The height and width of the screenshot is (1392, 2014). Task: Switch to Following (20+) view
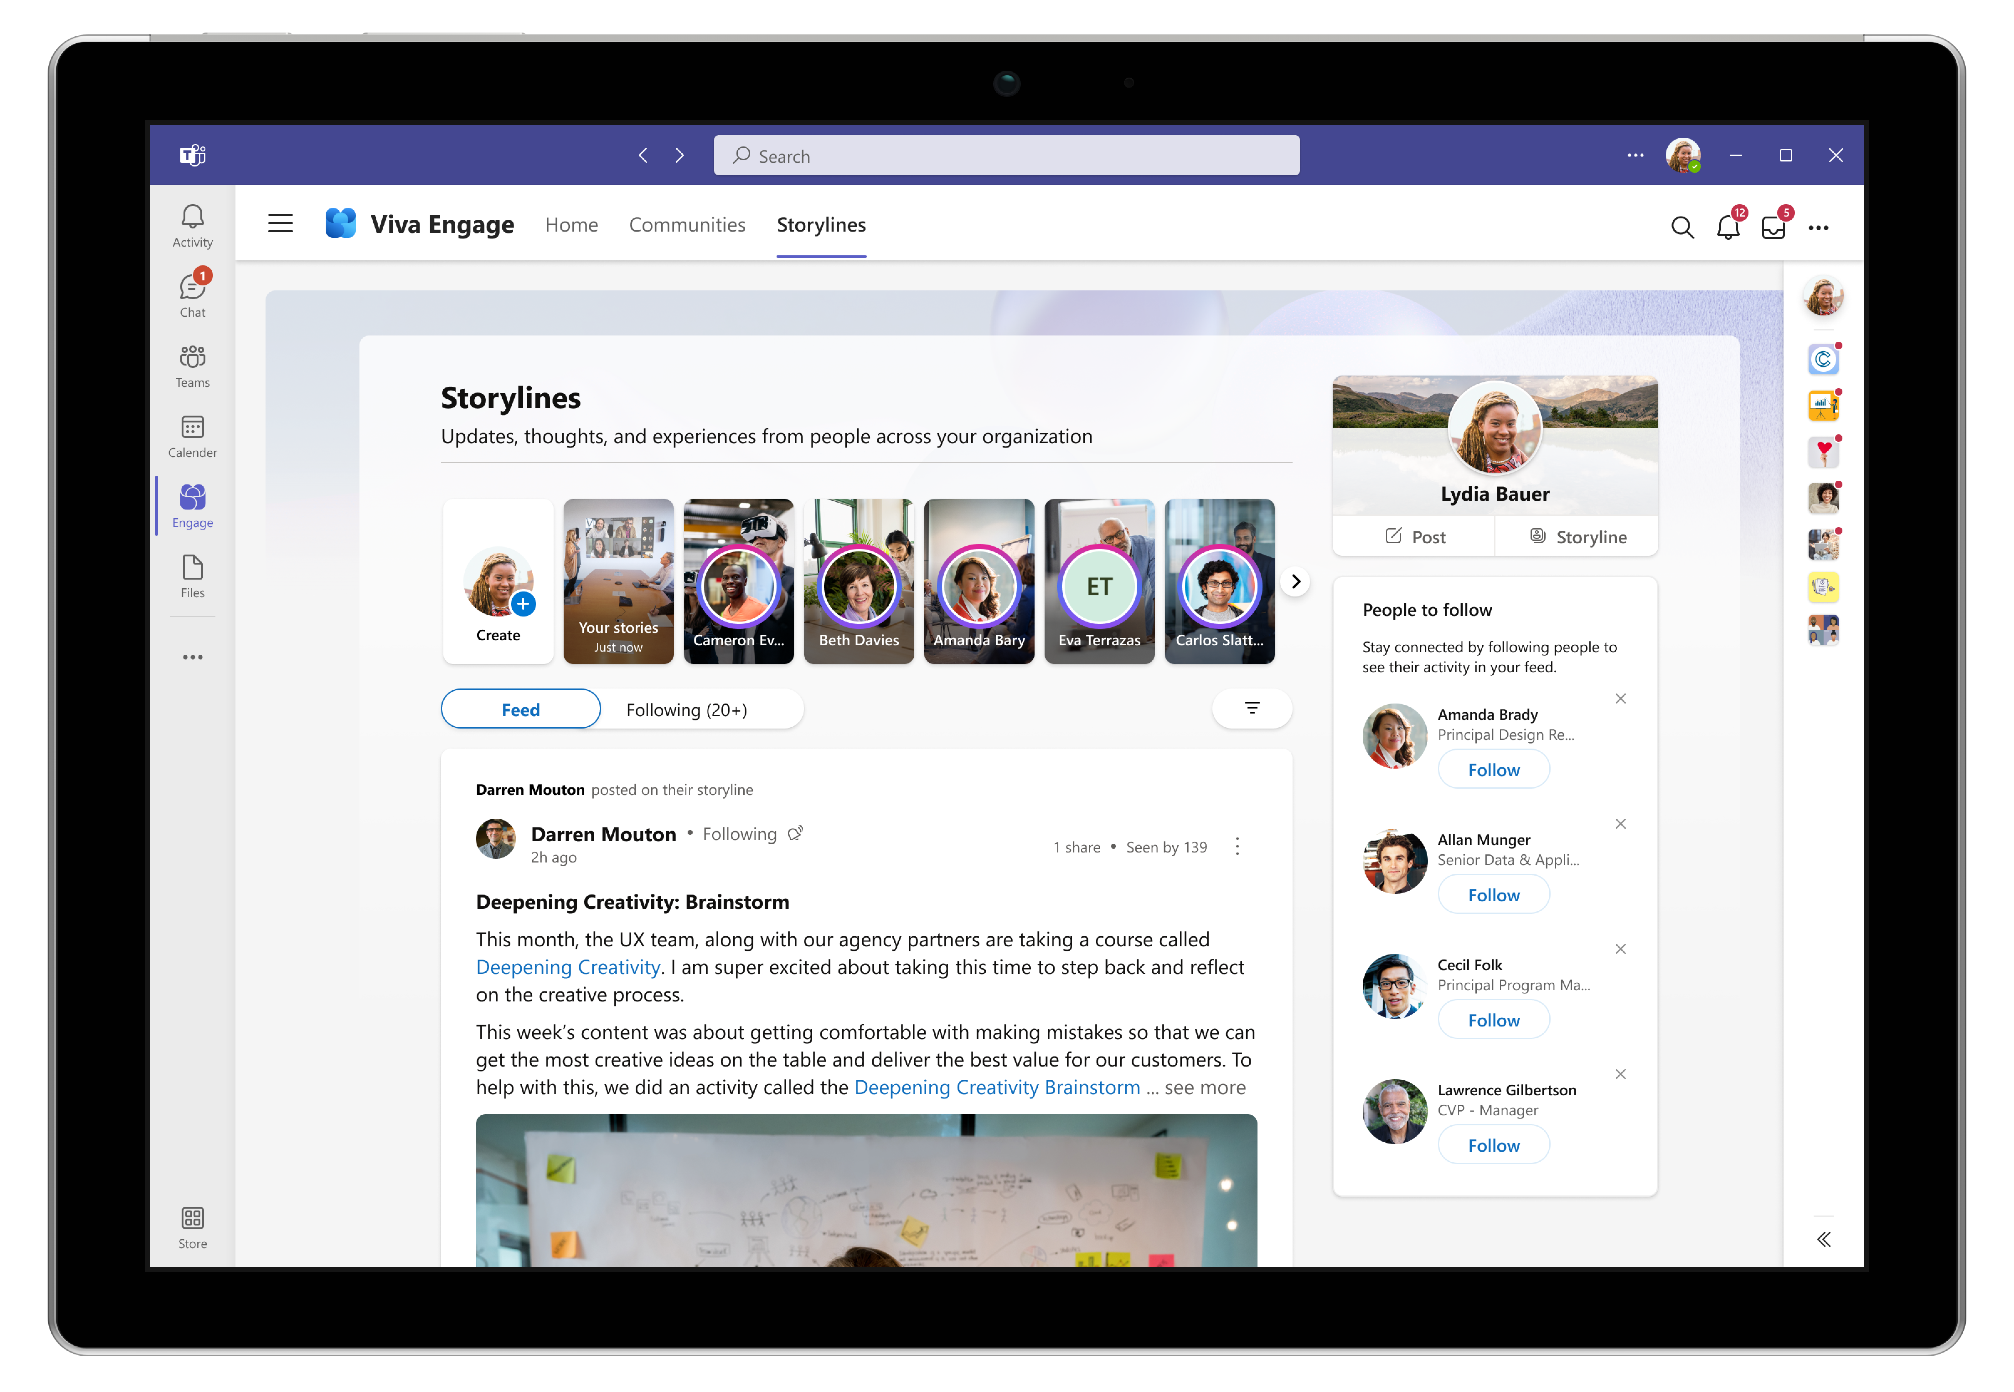click(687, 709)
